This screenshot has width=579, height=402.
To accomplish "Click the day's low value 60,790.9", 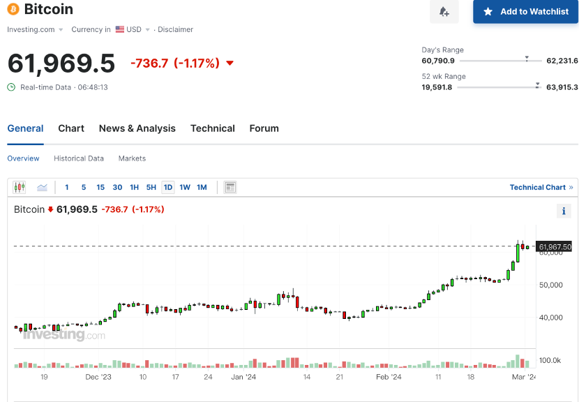I will 438,61.
